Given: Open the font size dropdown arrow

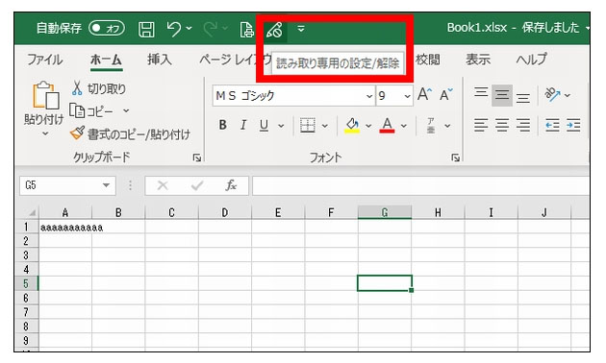Looking at the screenshot, I should pyautogui.click(x=407, y=96).
